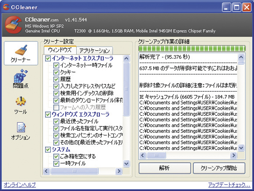Switch to the アプリケーション tab
This screenshot has height=191, width=254.
point(95,51)
